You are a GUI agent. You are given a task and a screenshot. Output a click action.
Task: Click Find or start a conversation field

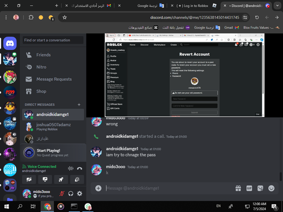53,40
